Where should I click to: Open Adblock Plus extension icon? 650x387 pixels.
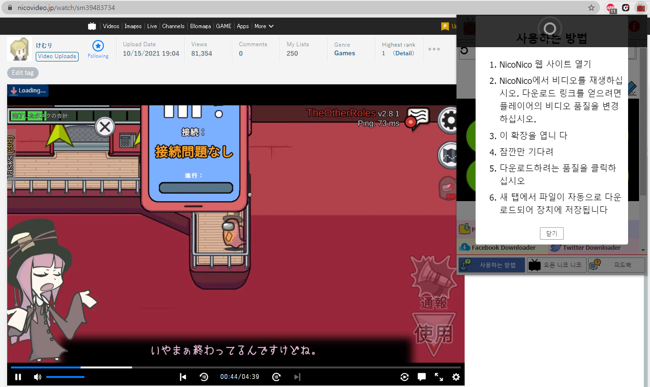611,8
